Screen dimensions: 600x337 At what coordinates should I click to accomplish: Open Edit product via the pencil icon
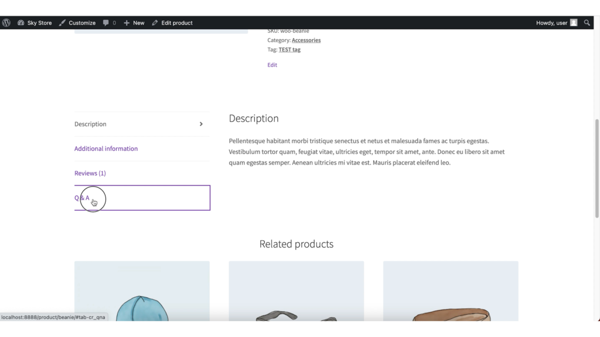point(173,22)
